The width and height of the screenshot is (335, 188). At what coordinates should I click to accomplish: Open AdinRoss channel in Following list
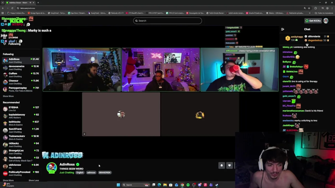click(21, 61)
